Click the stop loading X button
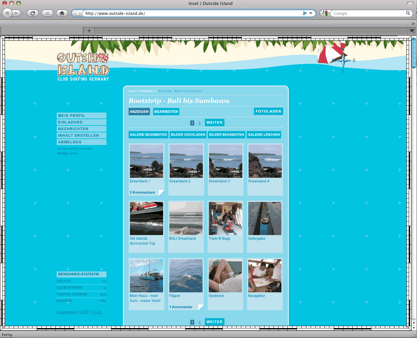This screenshot has height=338, width=417. 47,13
